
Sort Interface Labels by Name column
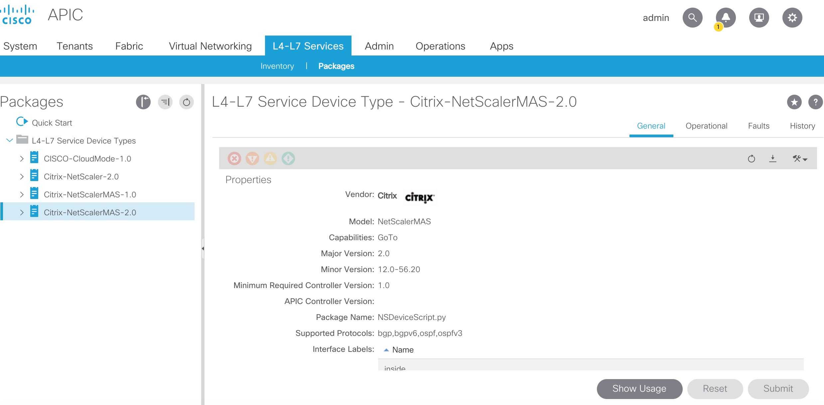(403, 350)
